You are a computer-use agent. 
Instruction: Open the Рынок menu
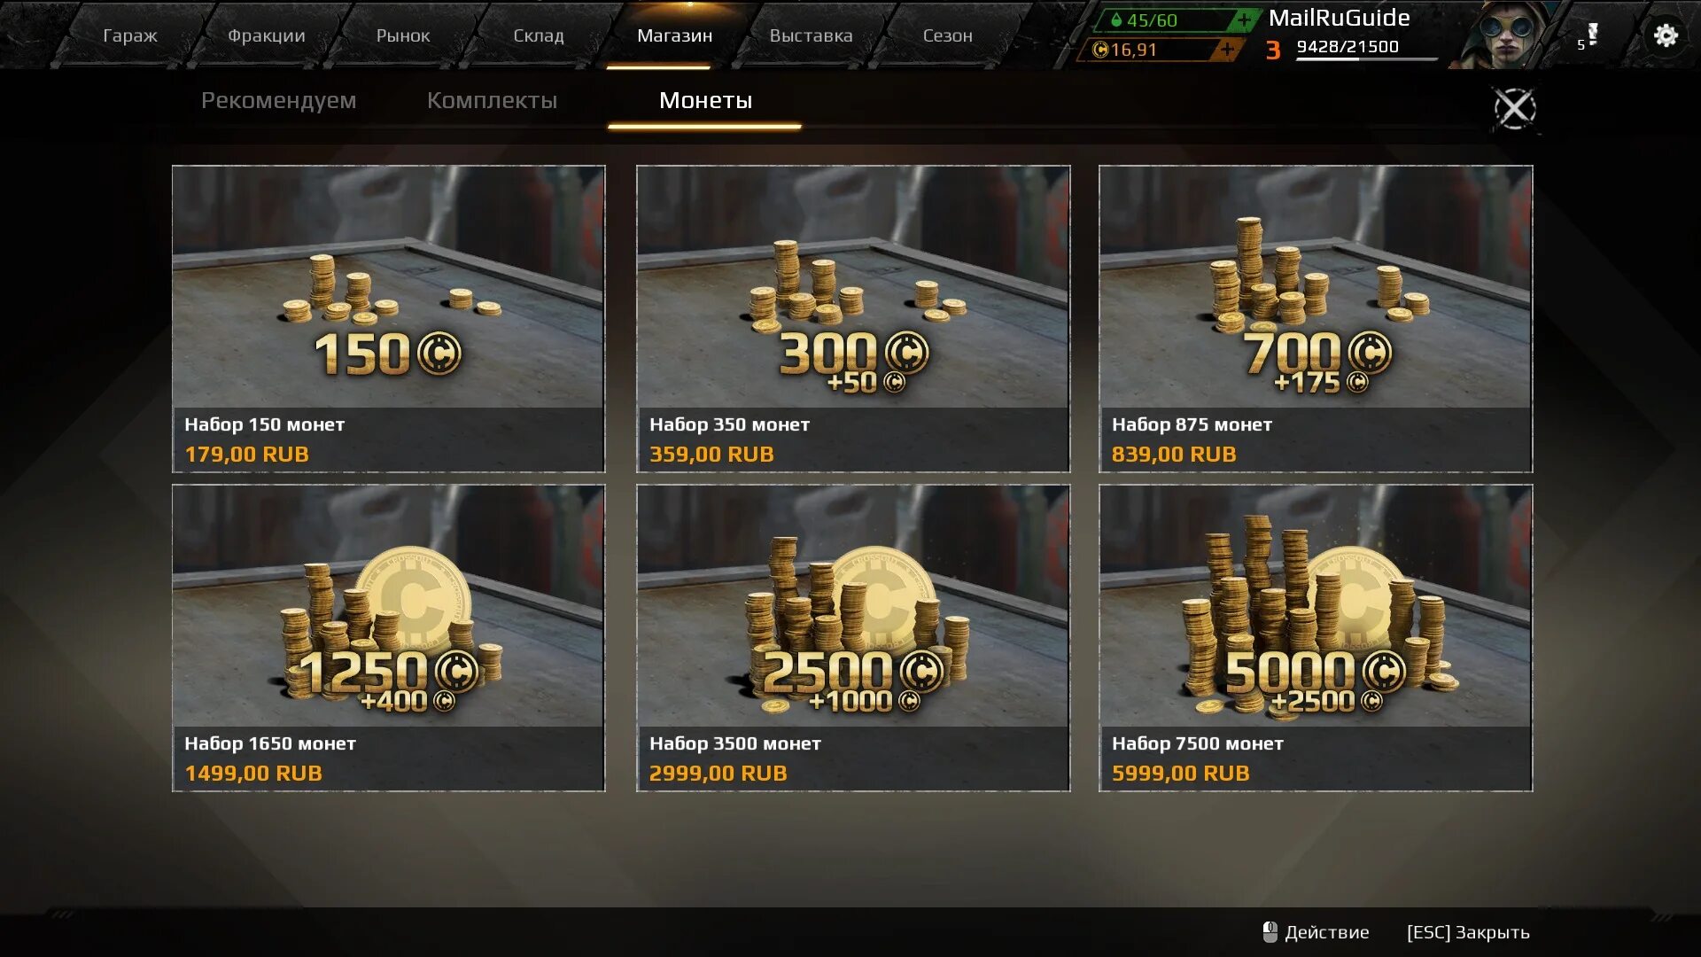point(402,35)
